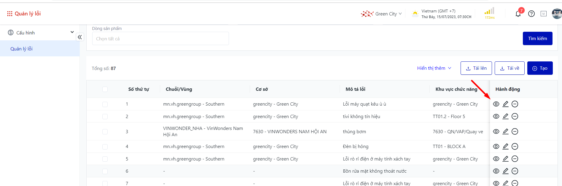The height and width of the screenshot is (186, 562).
Task: Select the checkbox for row 4
Action: pos(105,147)
